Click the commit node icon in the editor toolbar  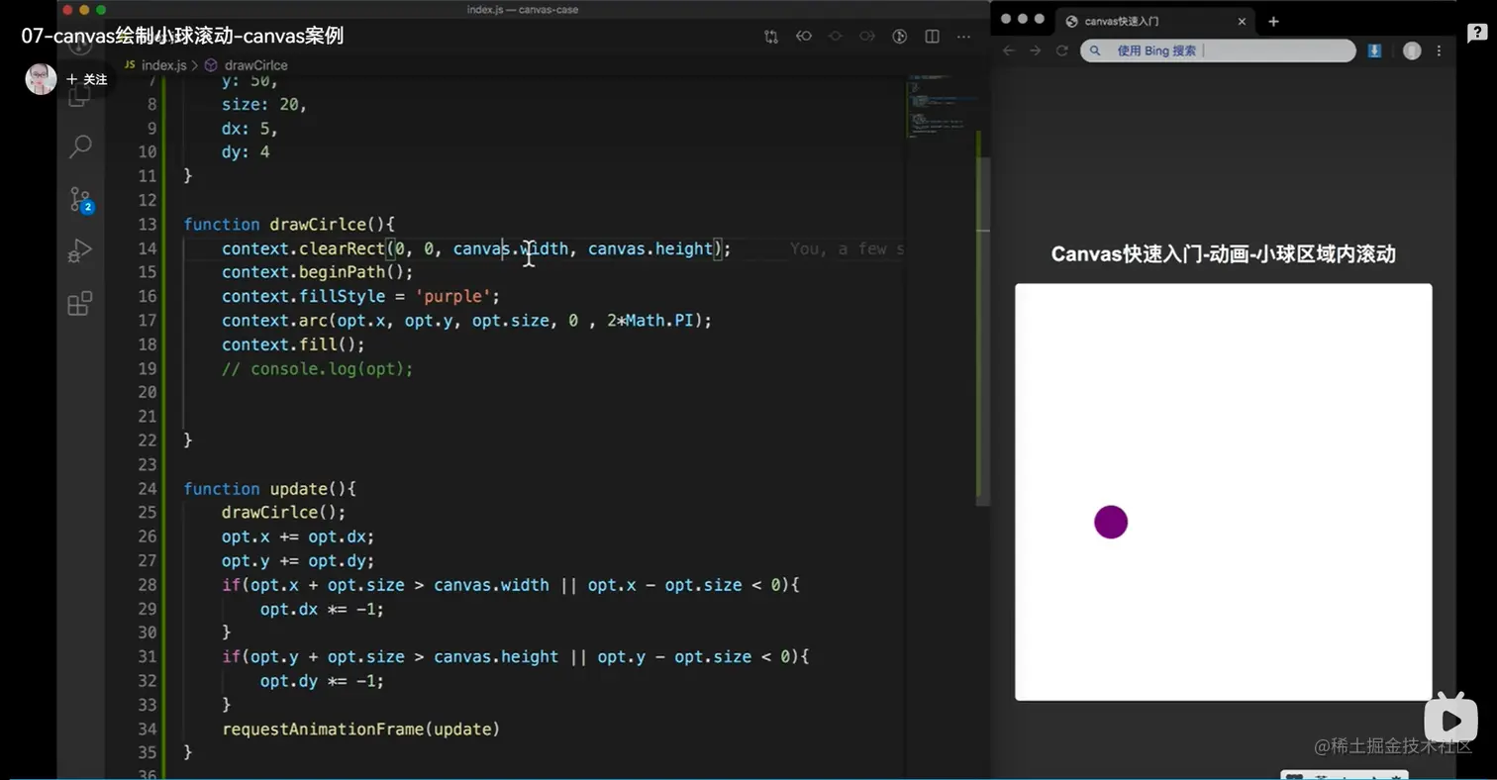tap(836, 37)
